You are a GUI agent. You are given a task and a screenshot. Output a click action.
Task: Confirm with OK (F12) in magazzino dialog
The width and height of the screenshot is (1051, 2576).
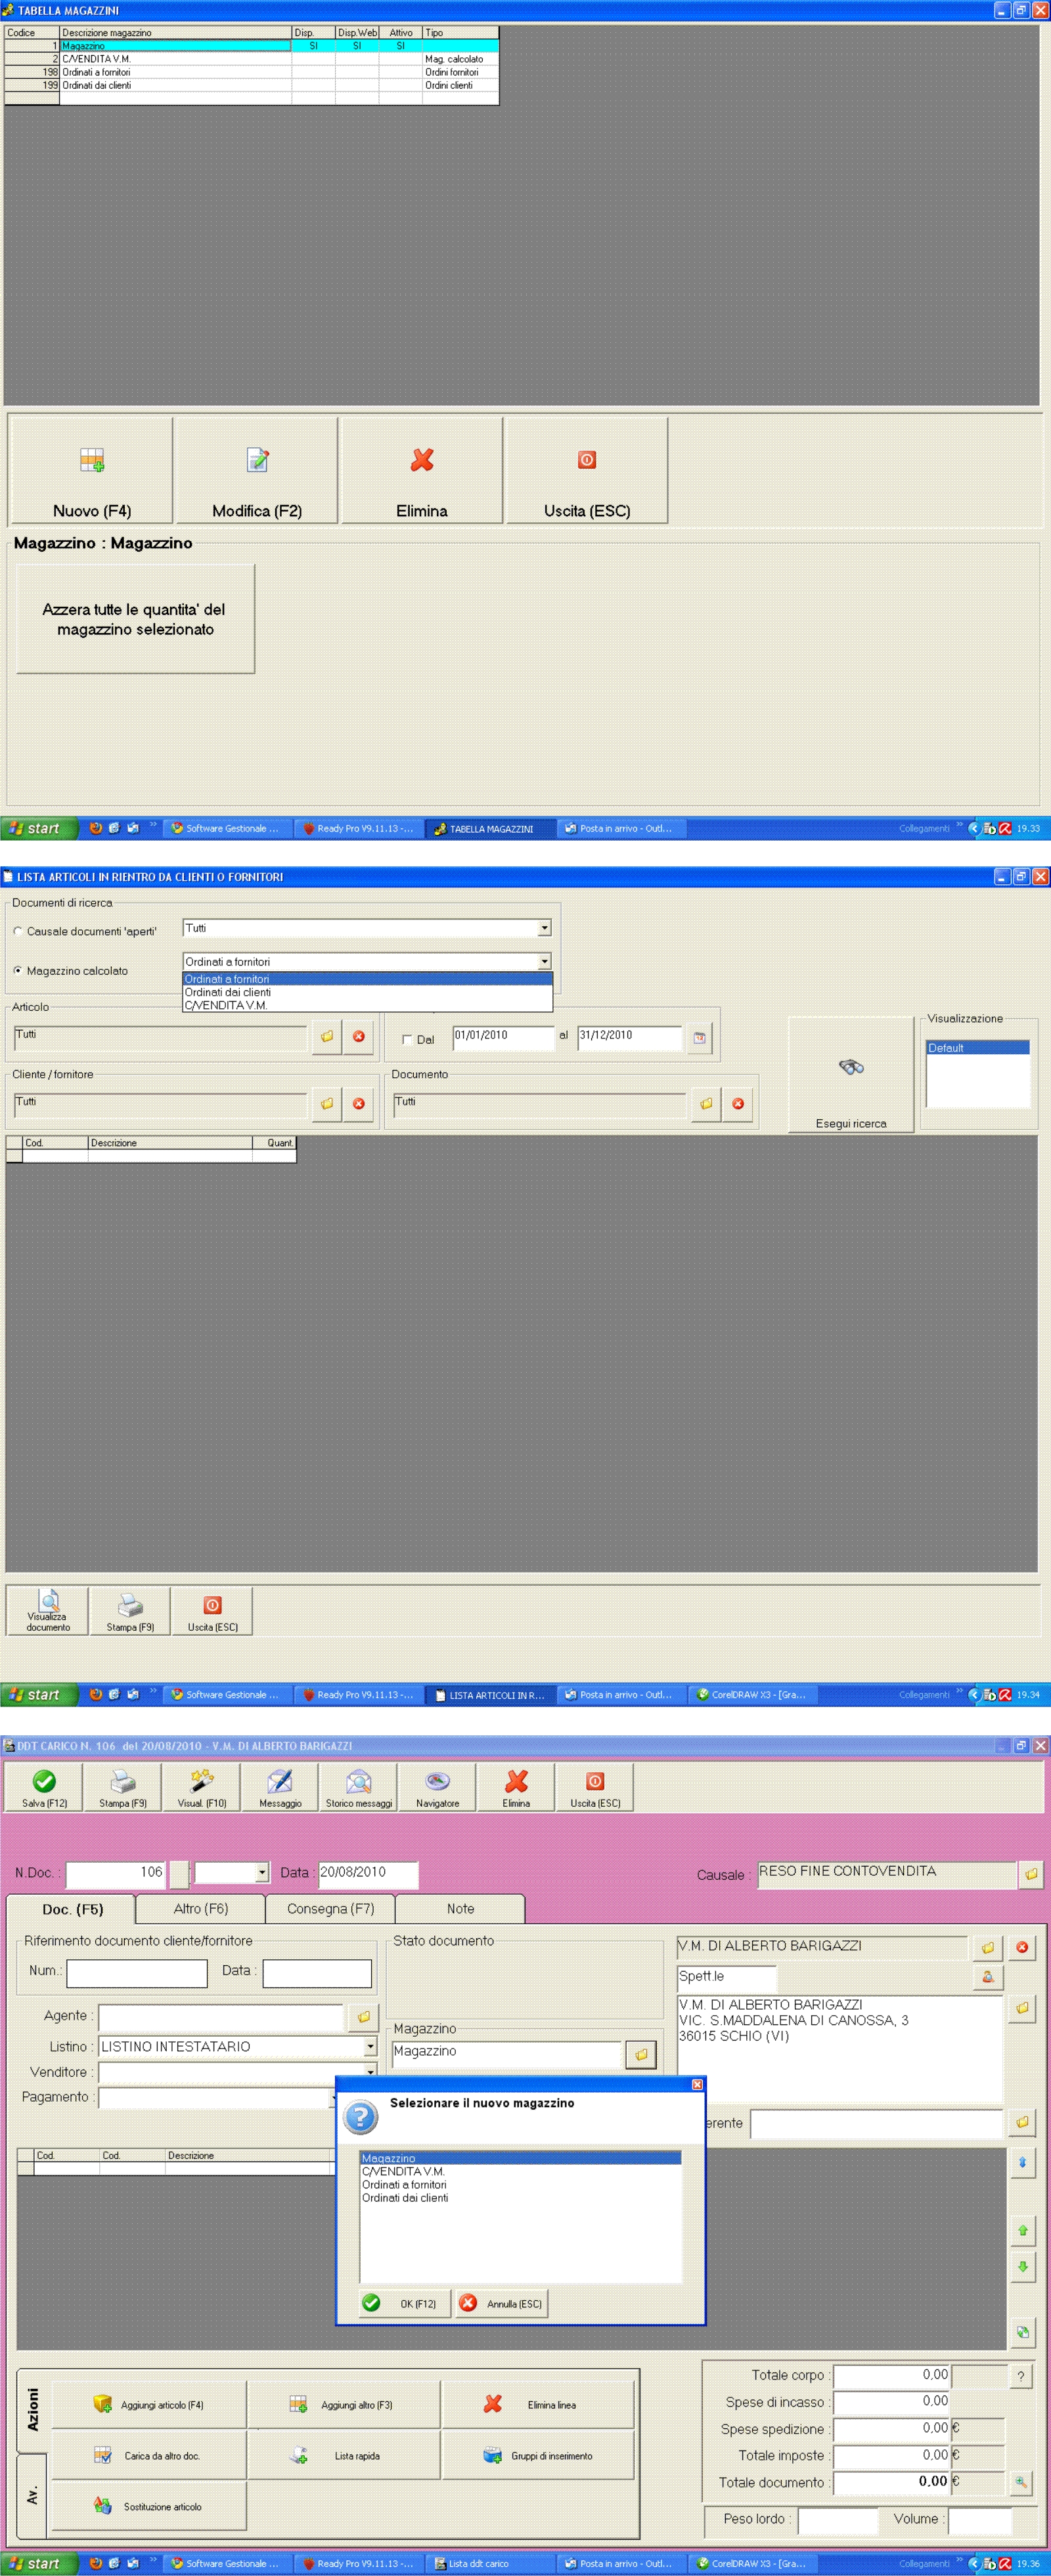(405, 2303)
